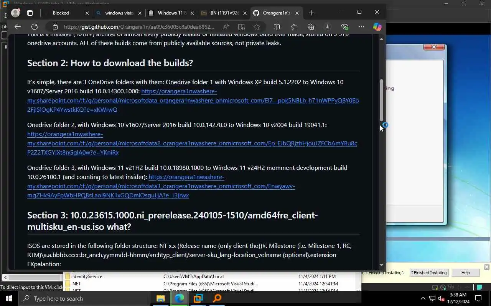Click the VMware status bar hard disk icon
The height and width of the screenshot is (306, 491).
(x=435, y=288)
